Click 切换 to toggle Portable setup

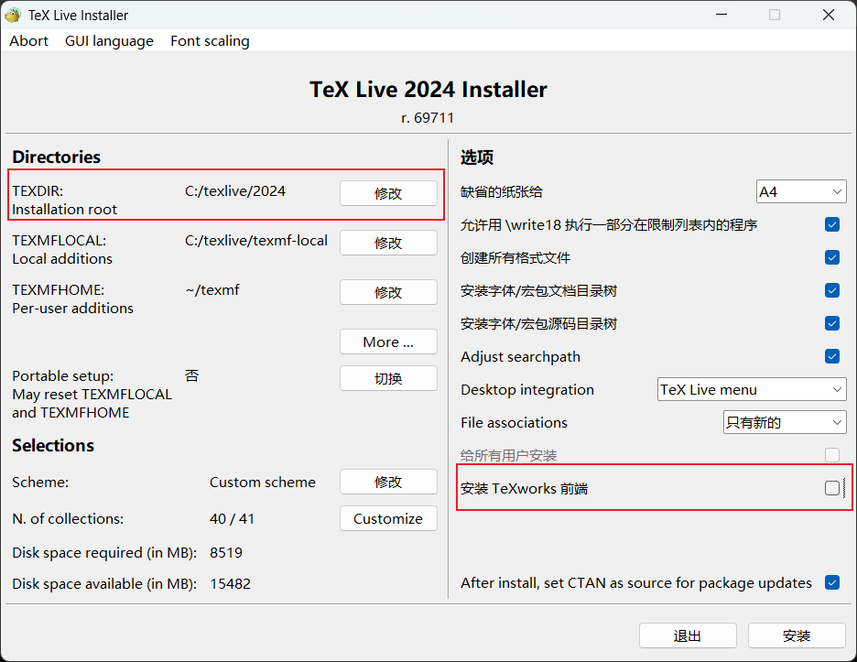click(x=388, y=378)
